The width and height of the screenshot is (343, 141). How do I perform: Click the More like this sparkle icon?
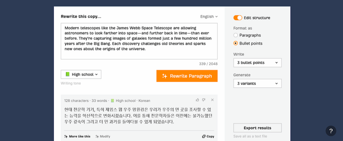click(x=66, y=136)
